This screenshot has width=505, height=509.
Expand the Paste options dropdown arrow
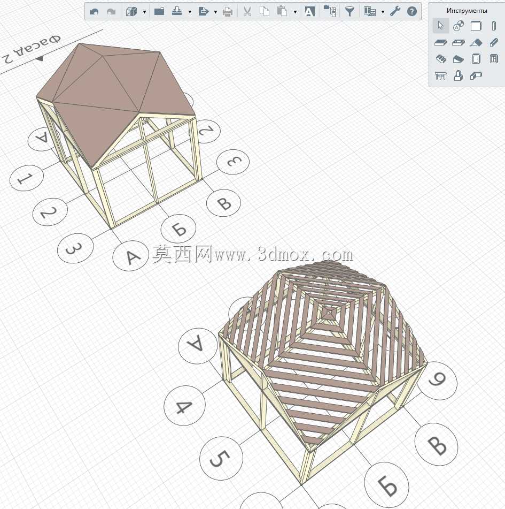coord(295,12)
